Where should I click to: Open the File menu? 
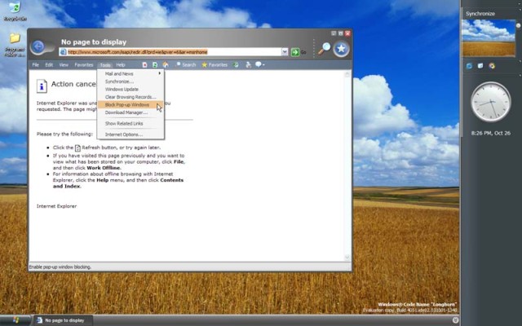[x=36, y=65]
